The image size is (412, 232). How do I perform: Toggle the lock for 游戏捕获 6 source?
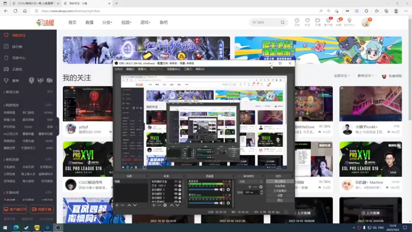[180, 189]
